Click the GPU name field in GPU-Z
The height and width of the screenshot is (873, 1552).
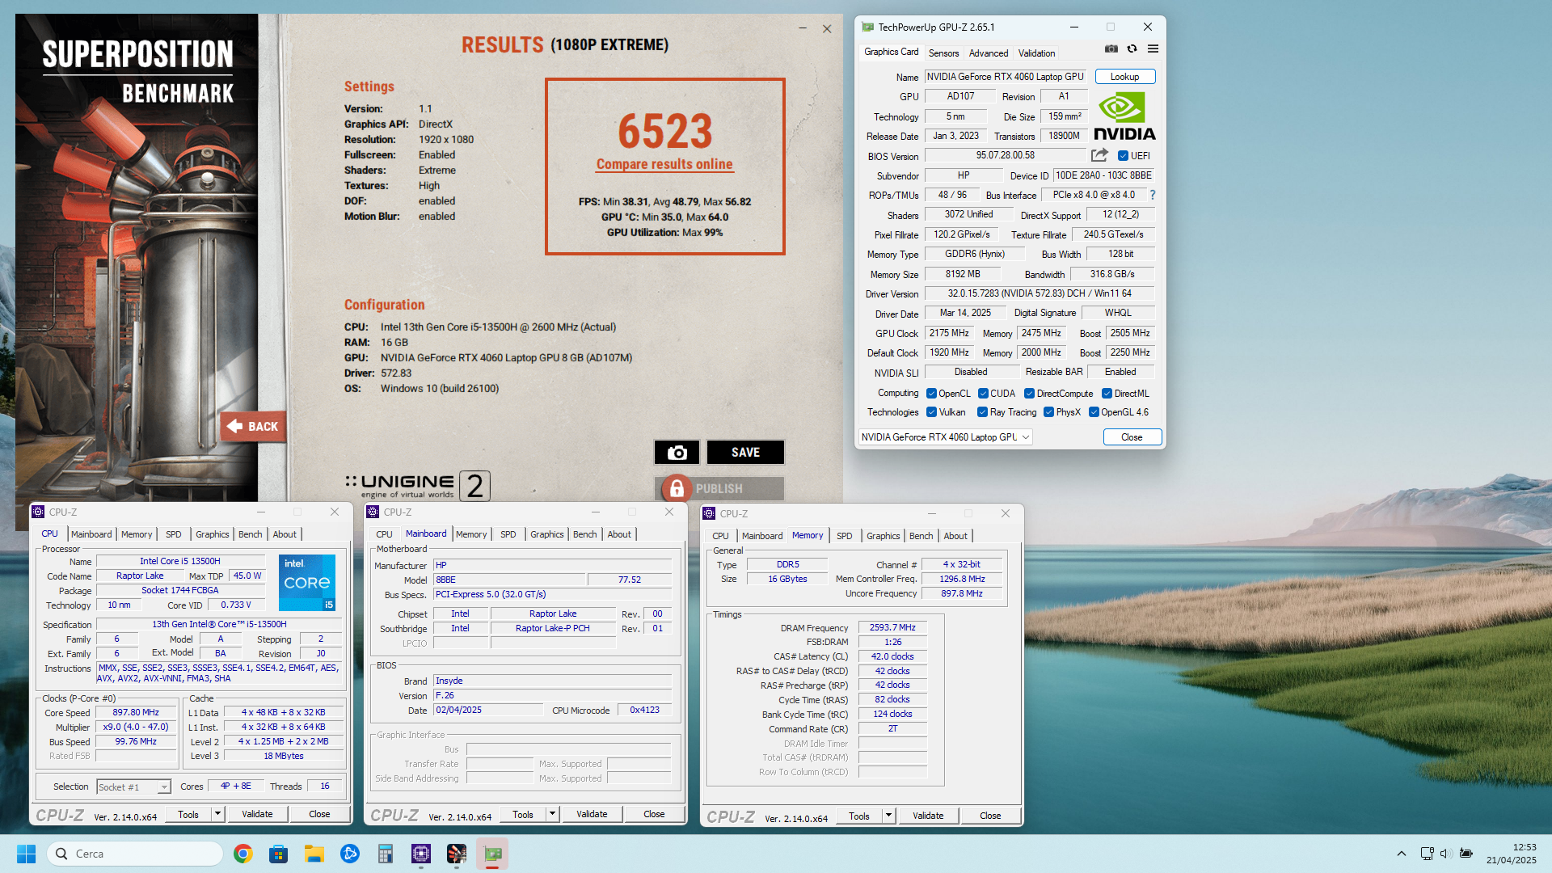[1006, 77]
